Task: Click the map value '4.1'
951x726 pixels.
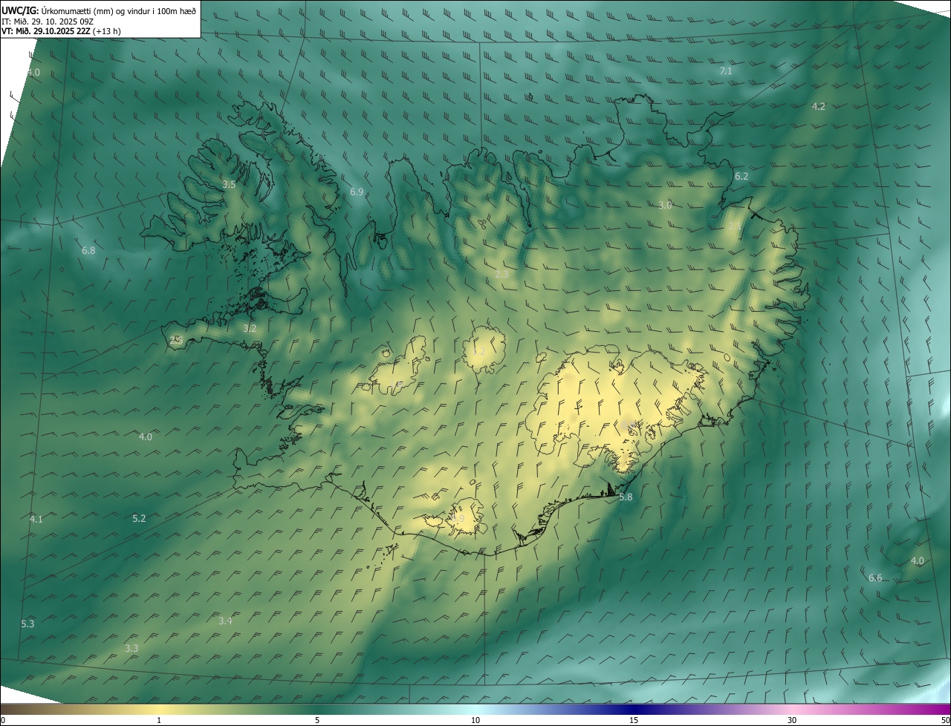Action: pyautogui.click(x=36, y=519)
